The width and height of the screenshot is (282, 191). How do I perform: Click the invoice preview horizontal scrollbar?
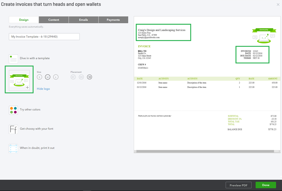205,151
